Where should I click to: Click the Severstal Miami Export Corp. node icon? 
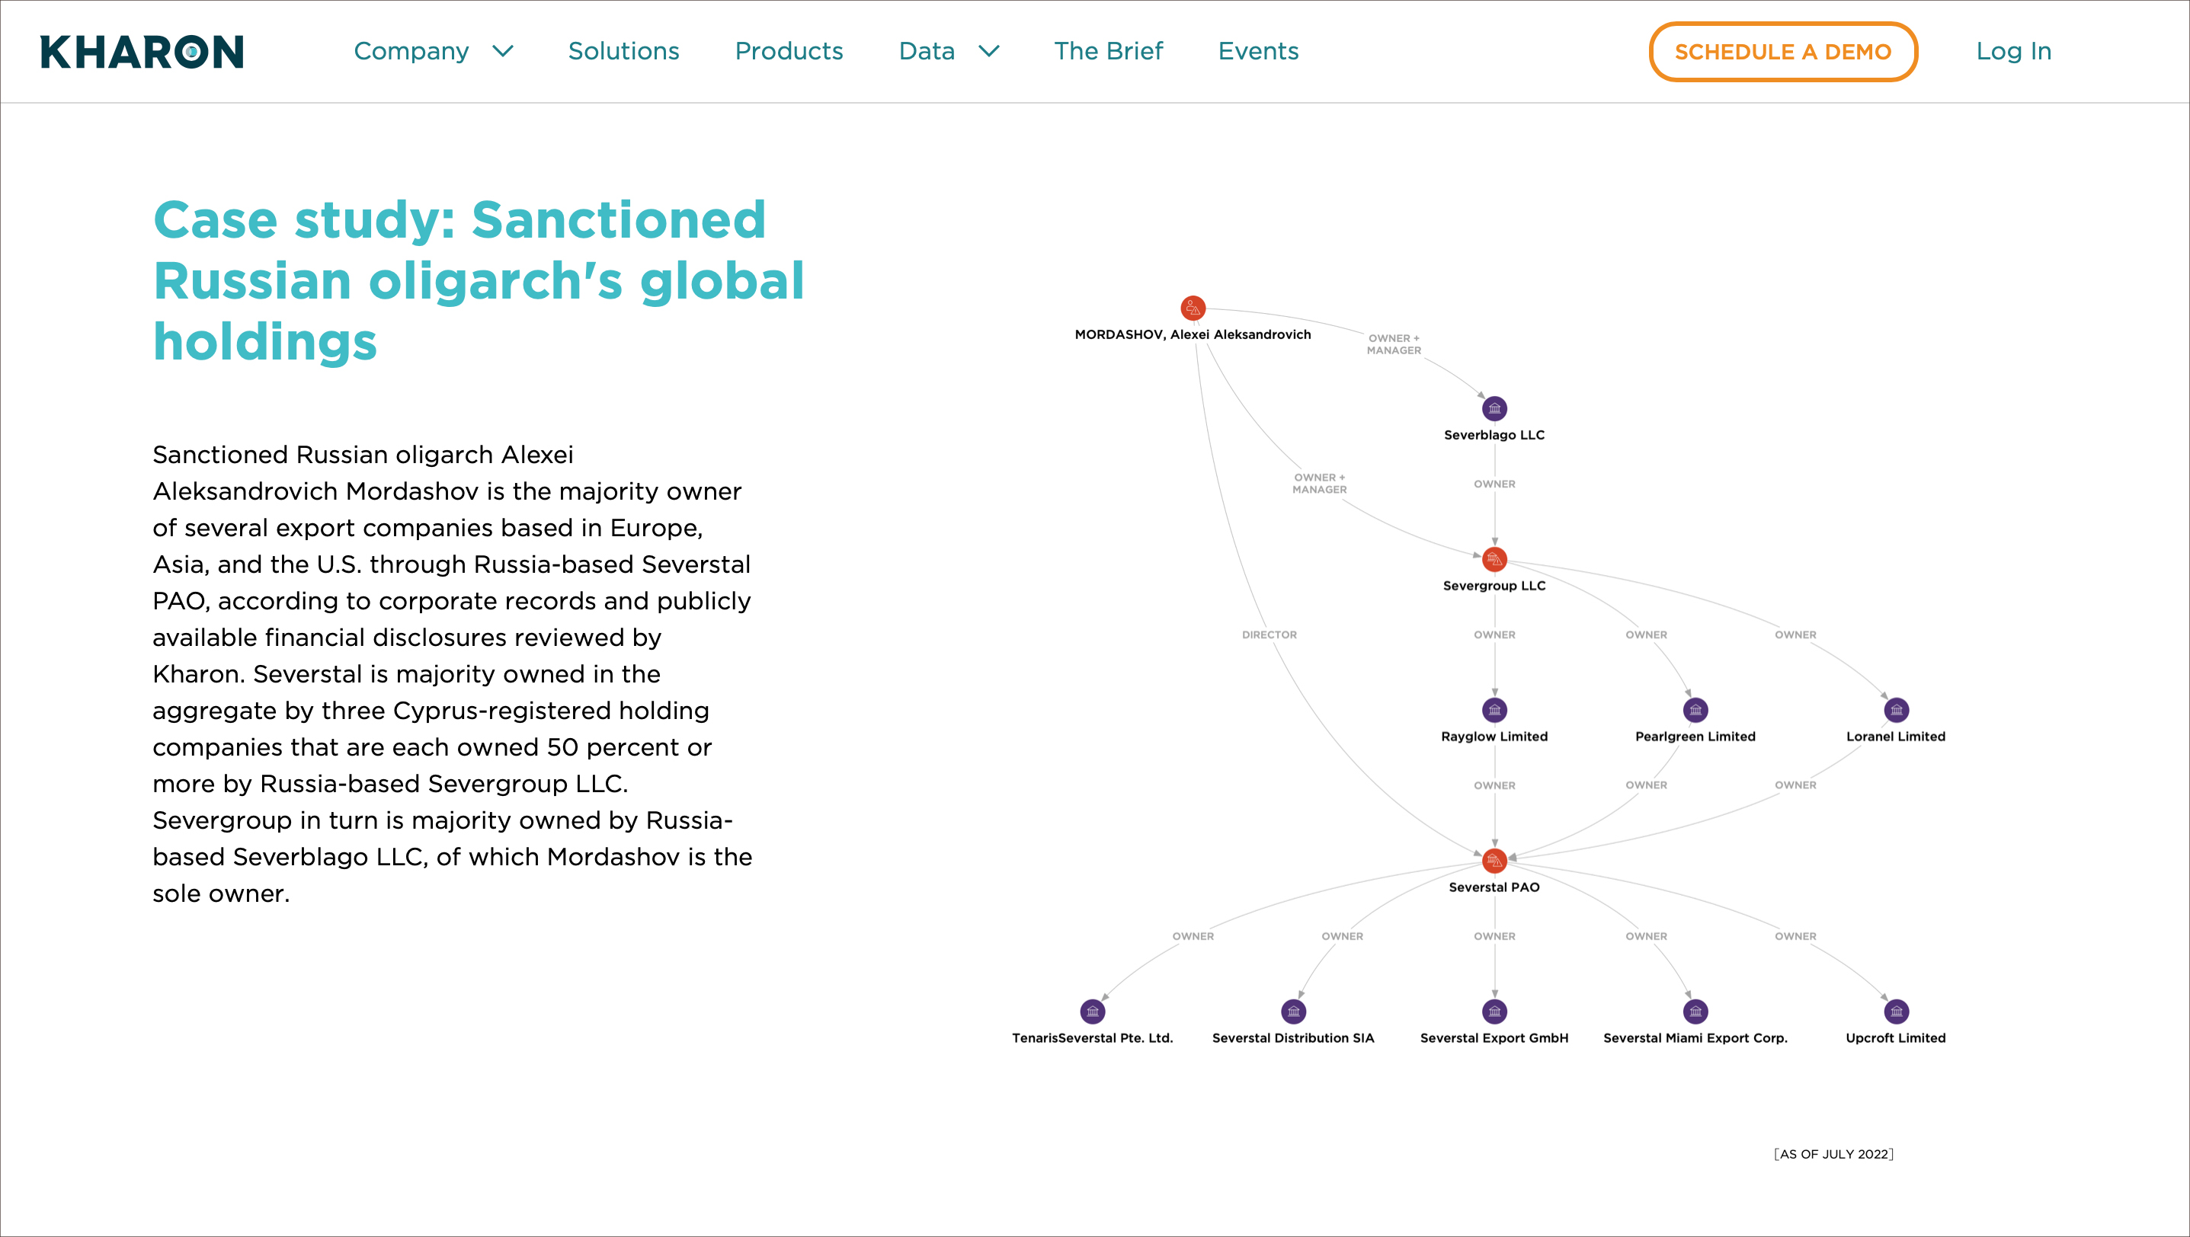coord(1695,1011)
